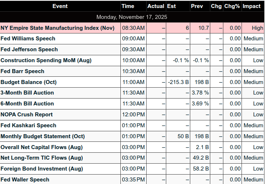Open the Budget Balance (Oct) event
This screenshot has width=271, height=184.
coord(29,82)
